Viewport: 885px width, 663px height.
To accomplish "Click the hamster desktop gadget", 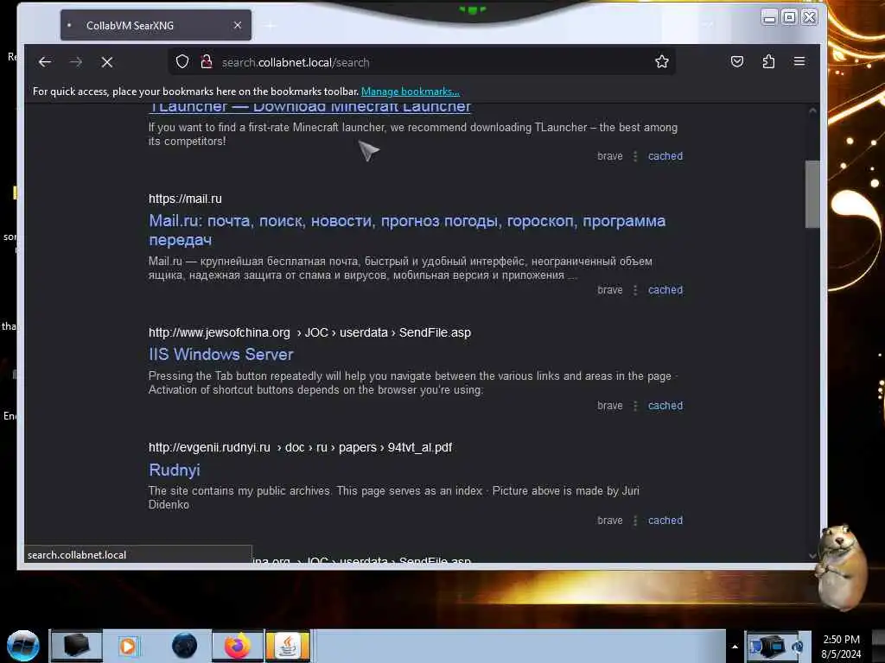I will point(842,566).
